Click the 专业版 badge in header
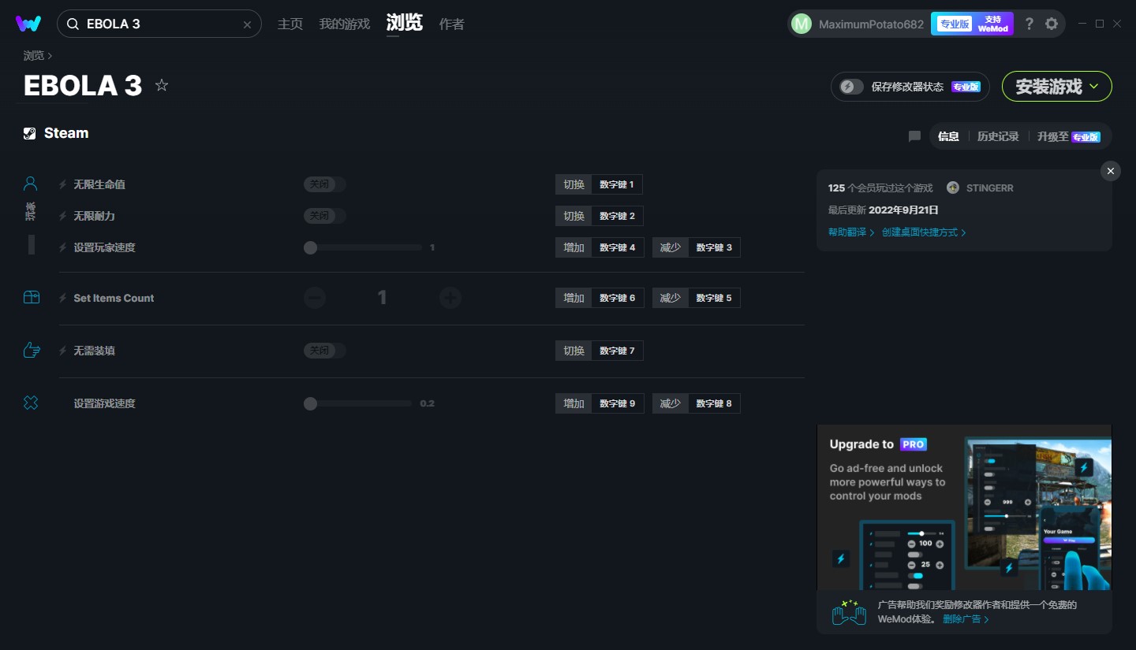 click(x=954, y=24)
